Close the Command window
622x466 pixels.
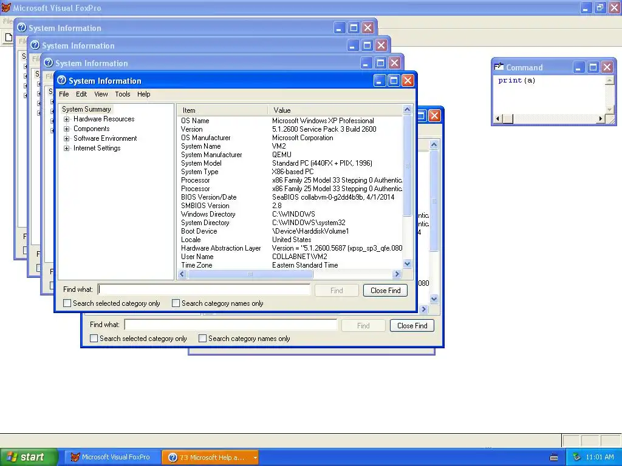tap(607, 67)
